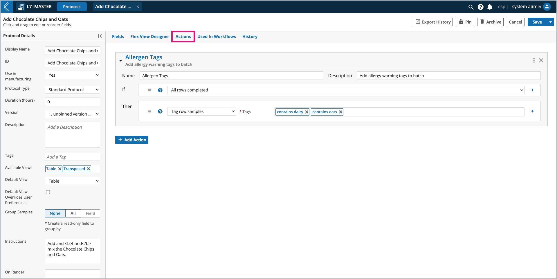The width and height of the screenshot is (557, 279).
Task: Open the Default View dropdown
Action: [72, 181]
